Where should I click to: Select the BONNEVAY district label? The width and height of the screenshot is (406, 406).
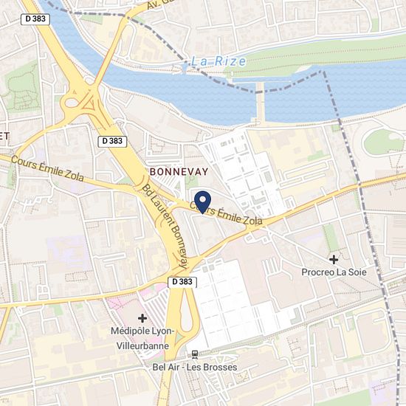[179, 172]
